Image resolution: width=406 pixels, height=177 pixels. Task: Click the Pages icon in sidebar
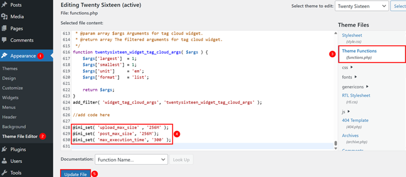point(4,28)
